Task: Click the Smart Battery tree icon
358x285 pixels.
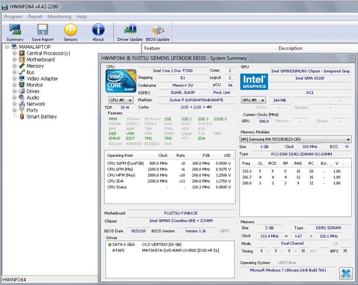Action: tap(22, 117)
